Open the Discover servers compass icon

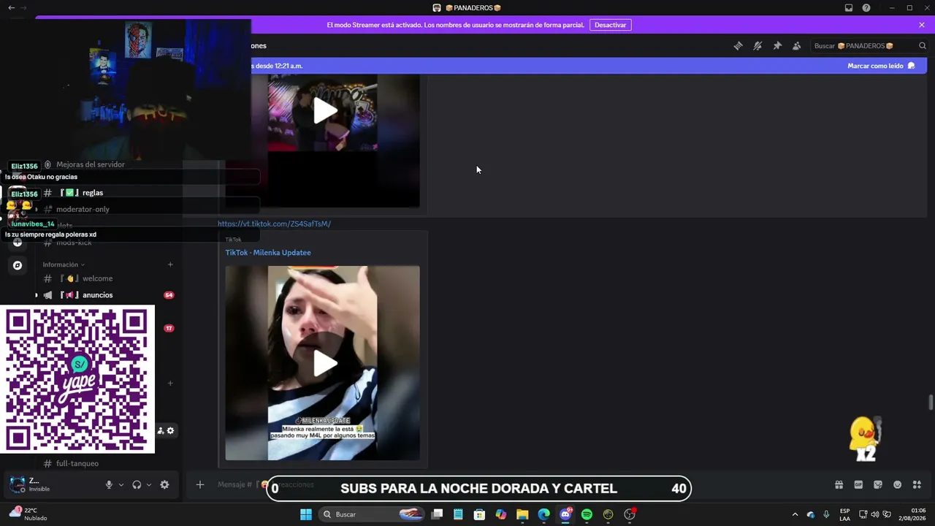coord(18,265)
